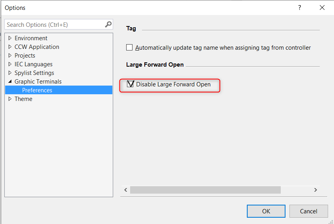
Task: Click the Cancel button
Action: coord(308,211)
